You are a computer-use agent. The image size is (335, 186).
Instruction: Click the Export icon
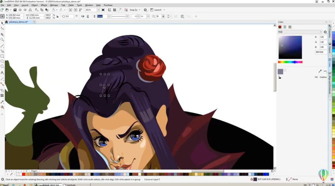[75, 10]
